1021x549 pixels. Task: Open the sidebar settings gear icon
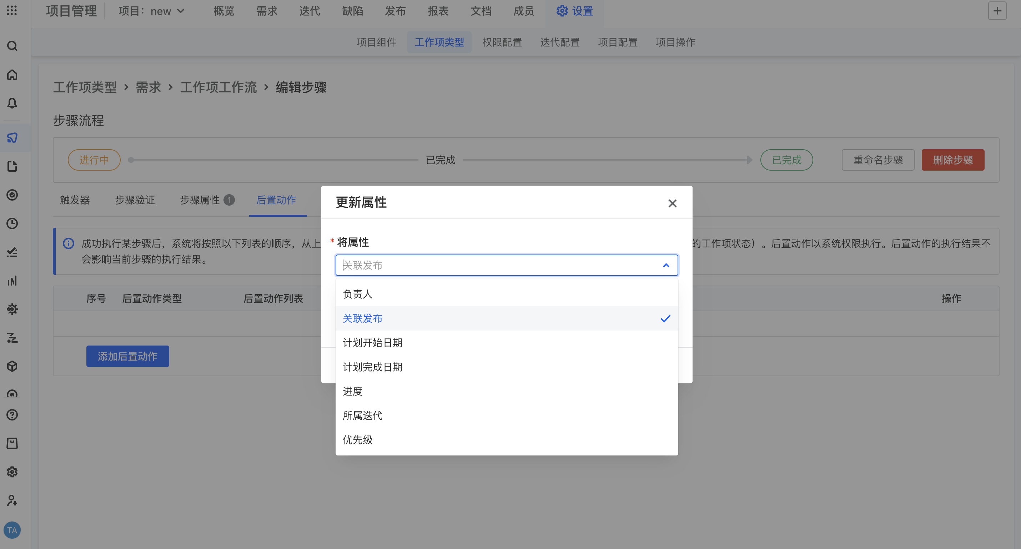point(12,472)
